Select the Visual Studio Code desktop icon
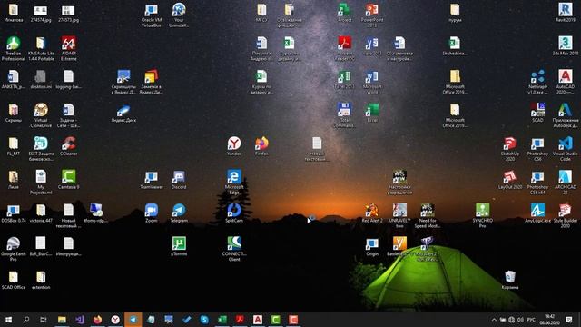The width and height of the screenshot is (581, 327). click(x=565, y=149)
